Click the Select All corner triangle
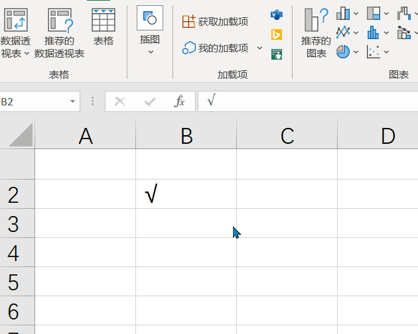The image size is (418, 334). coord(21,135)
